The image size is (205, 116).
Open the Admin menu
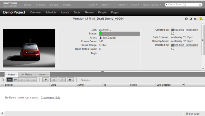click(x=122, y=5)
